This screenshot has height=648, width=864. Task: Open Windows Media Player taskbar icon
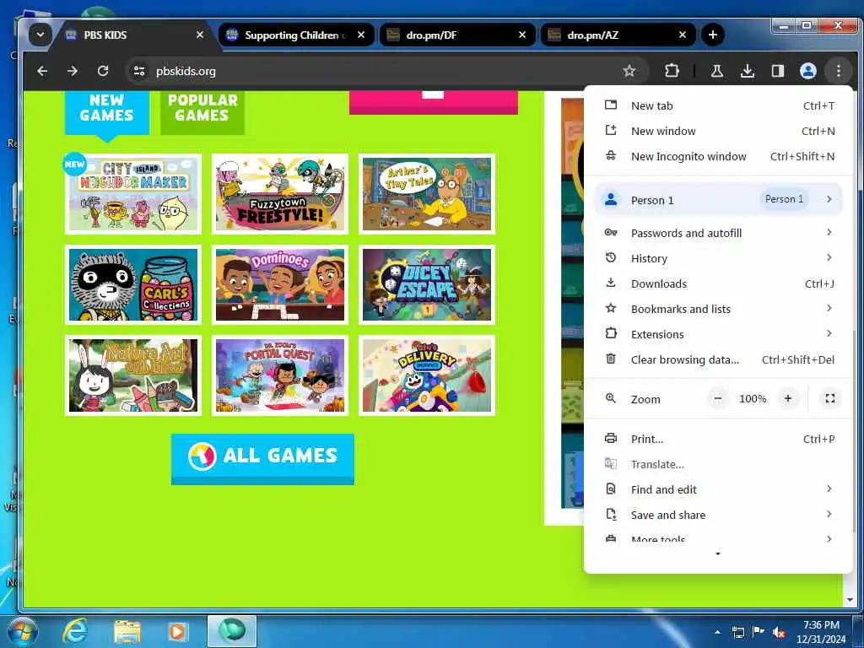177,631
